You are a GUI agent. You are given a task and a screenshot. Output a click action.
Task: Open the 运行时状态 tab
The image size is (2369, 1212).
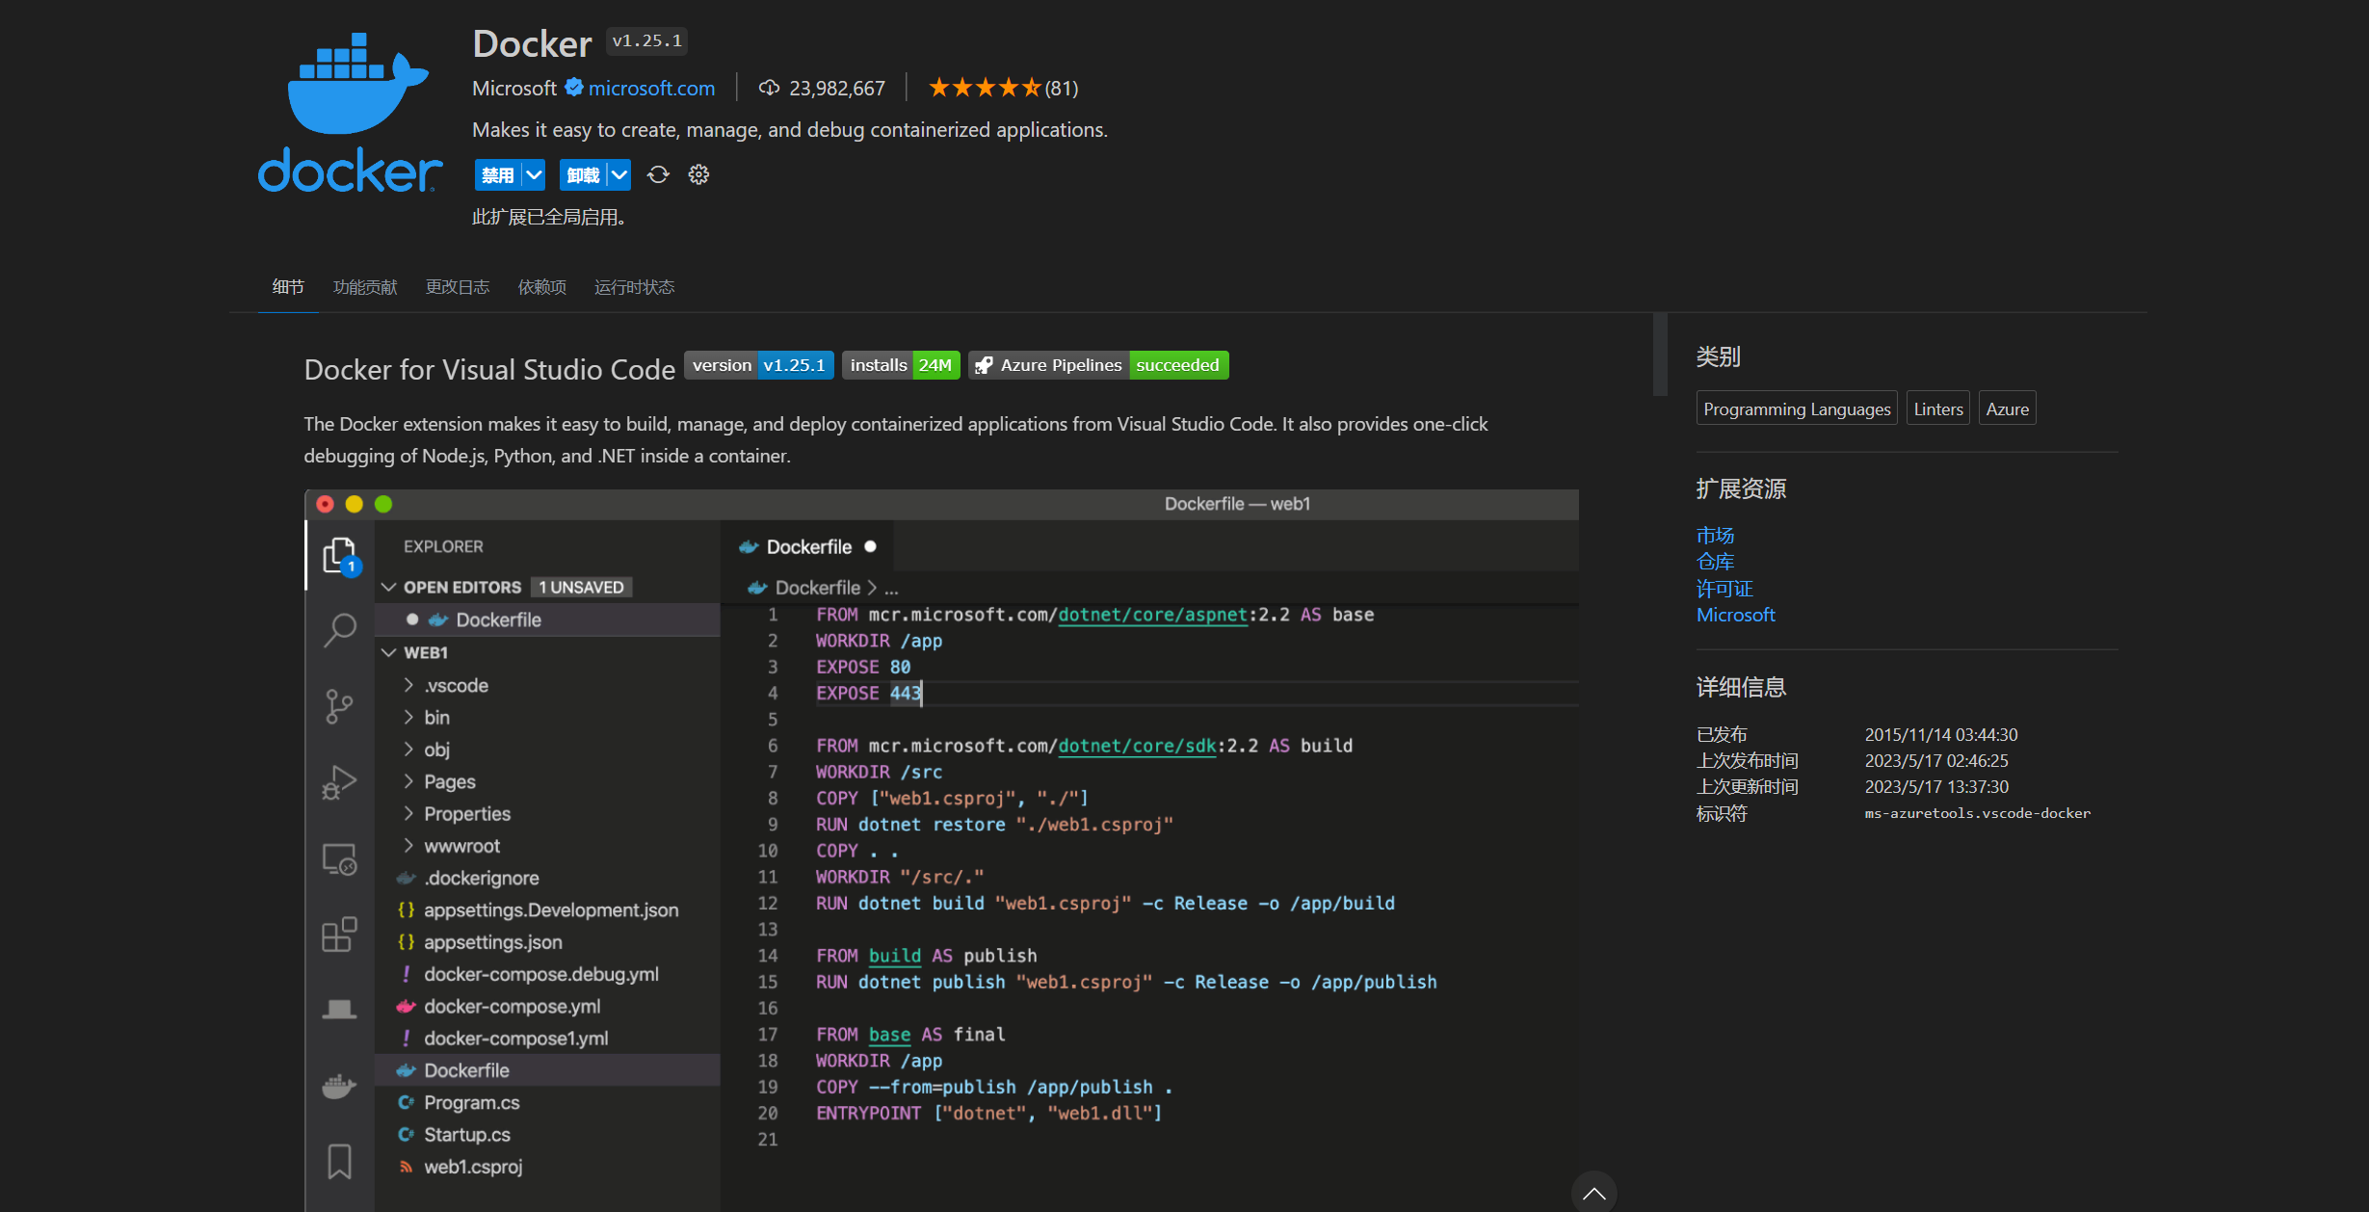tap(635, 287)
